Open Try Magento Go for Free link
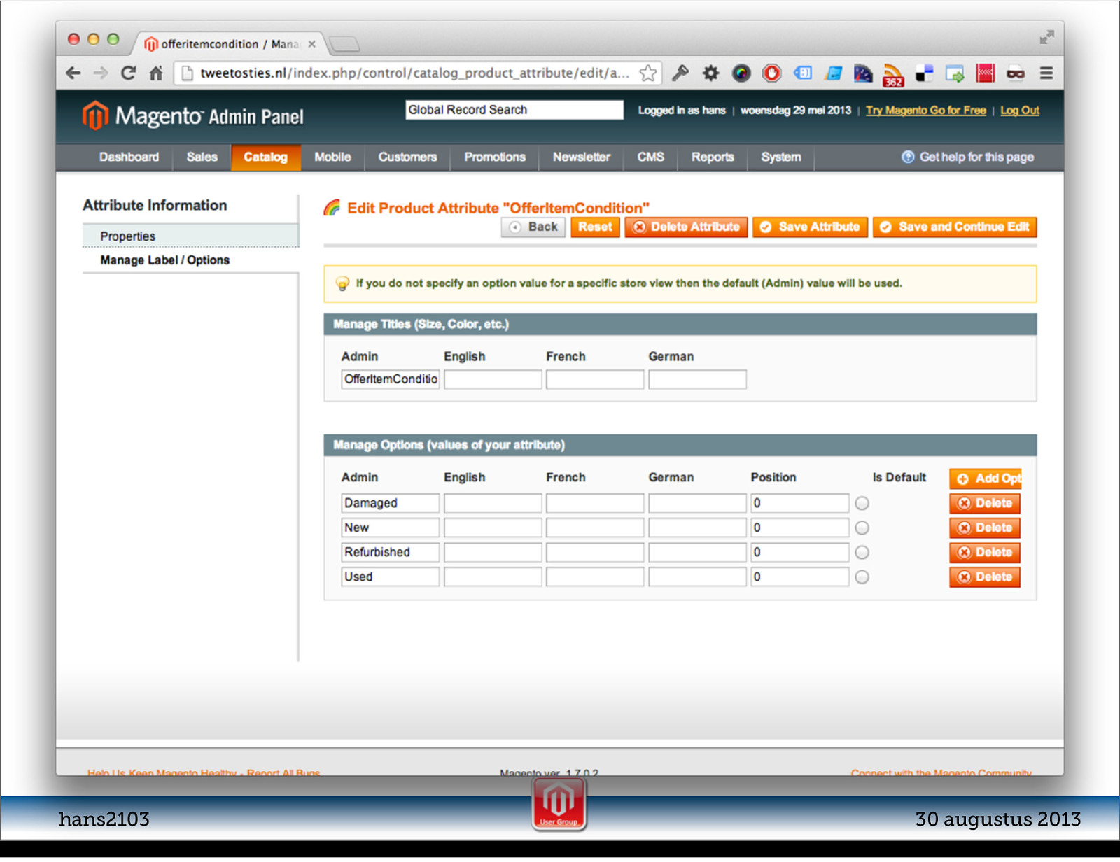This screenshot has width=1120, height=862. pyautogui.click(x=925, y=111)
